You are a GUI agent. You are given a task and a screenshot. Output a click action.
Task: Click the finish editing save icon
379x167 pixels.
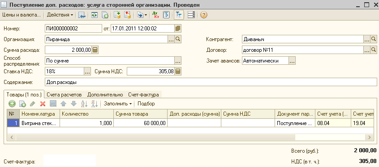pos(53,104)
